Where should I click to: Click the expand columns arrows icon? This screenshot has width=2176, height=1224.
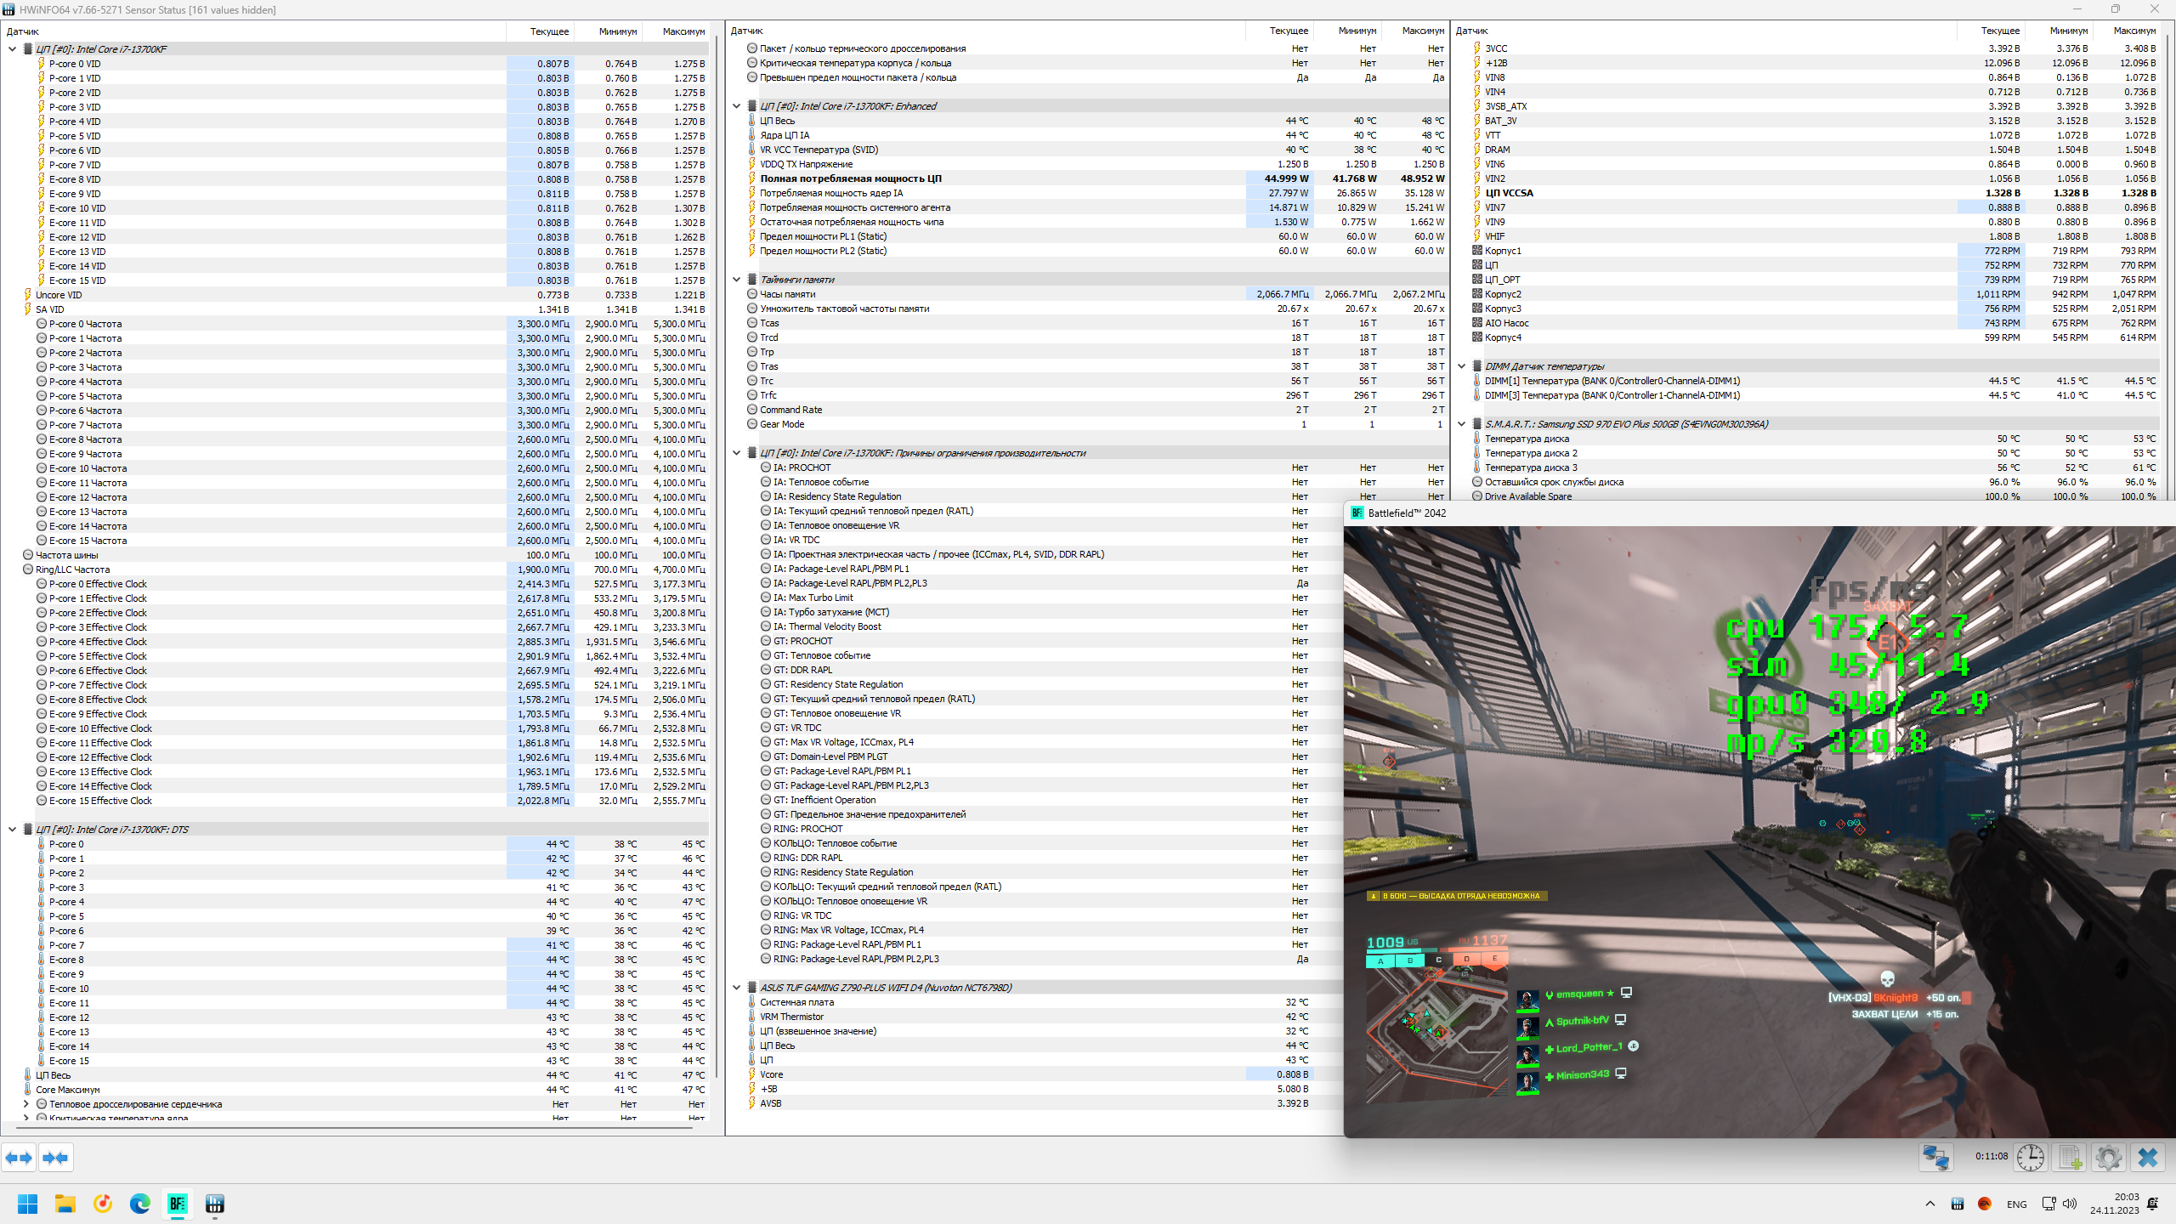(19, 1158)
